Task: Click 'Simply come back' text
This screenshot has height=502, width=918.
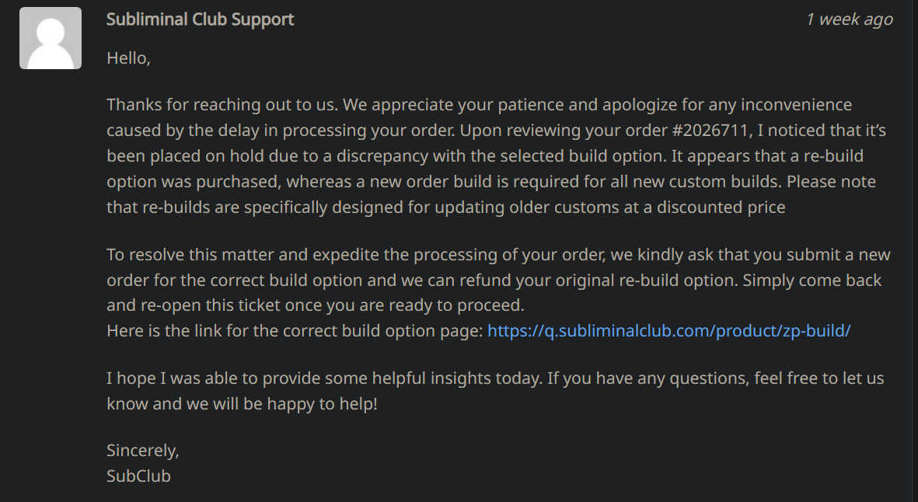Action: click(x=812, y=280)
